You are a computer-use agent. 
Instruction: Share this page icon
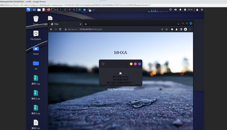(162, 29)
